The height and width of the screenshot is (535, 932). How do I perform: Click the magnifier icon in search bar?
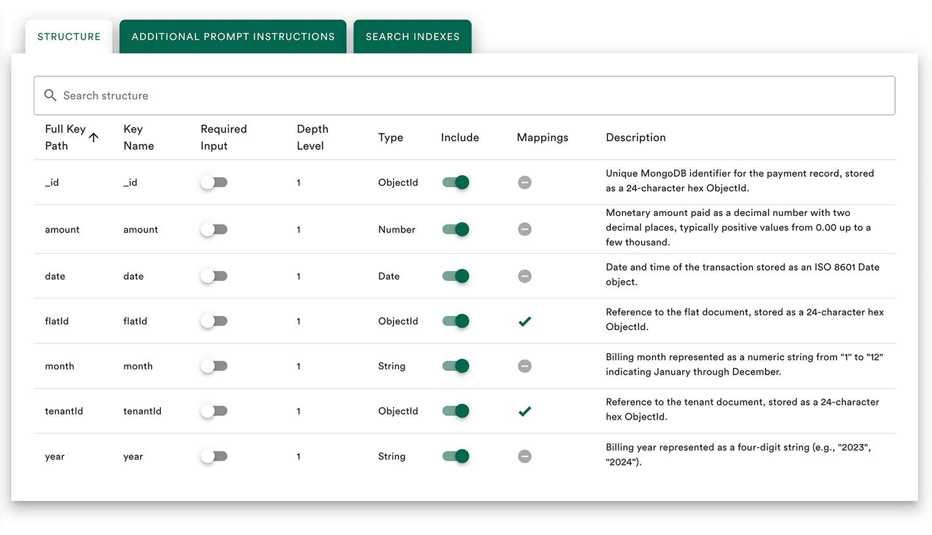coord(50,95)
